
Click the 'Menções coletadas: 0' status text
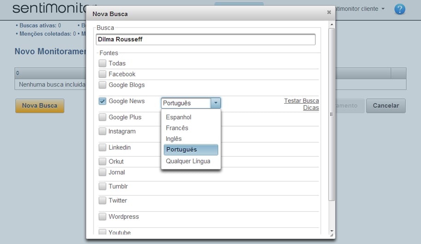click(46, 34)
